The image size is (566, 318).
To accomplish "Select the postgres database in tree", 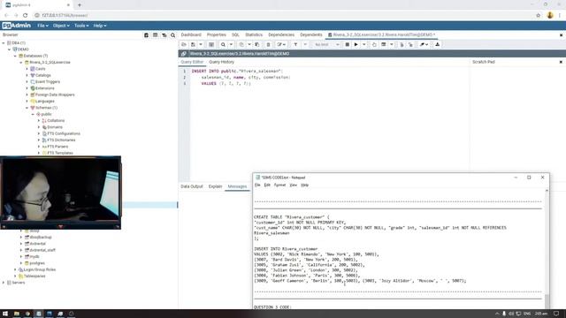I will pyautogui.click(x=37, y=263).
